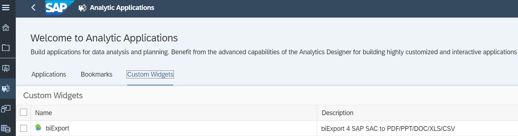Image resolution: width=518 pixels, height=136 pixels.
Task: Open the hamburger main menu
Action: point(6,7)
